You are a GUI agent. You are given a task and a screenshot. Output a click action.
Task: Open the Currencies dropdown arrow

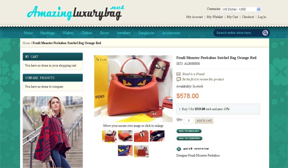[258, 9]
